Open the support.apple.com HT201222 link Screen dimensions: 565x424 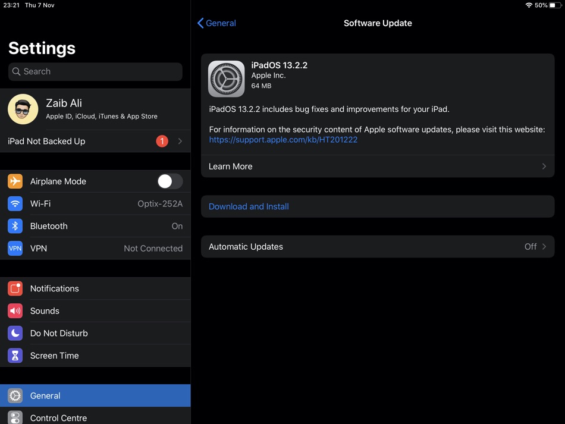click(x=283, y=140)
